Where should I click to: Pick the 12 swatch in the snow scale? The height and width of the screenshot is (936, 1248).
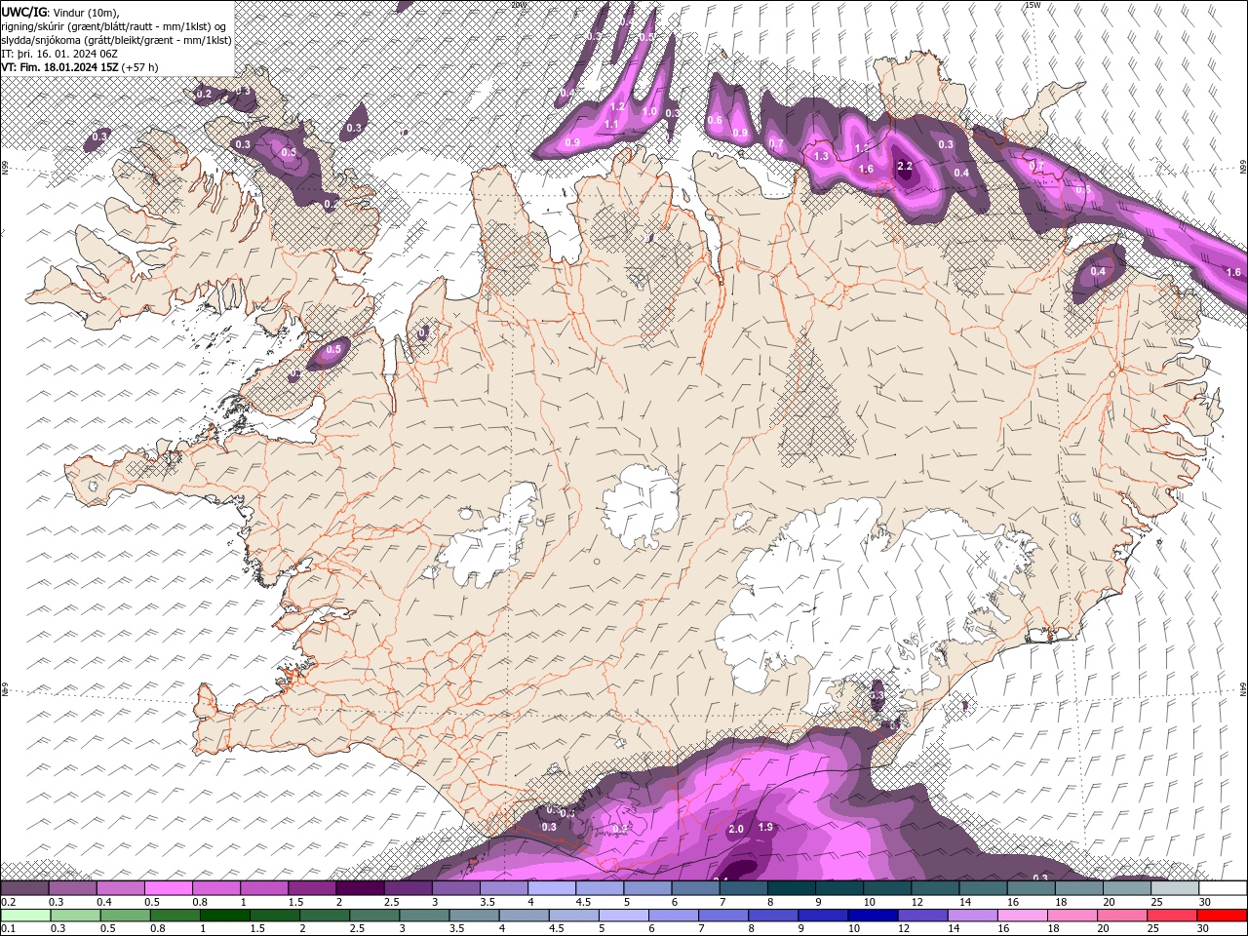click(x=934, y=888)
